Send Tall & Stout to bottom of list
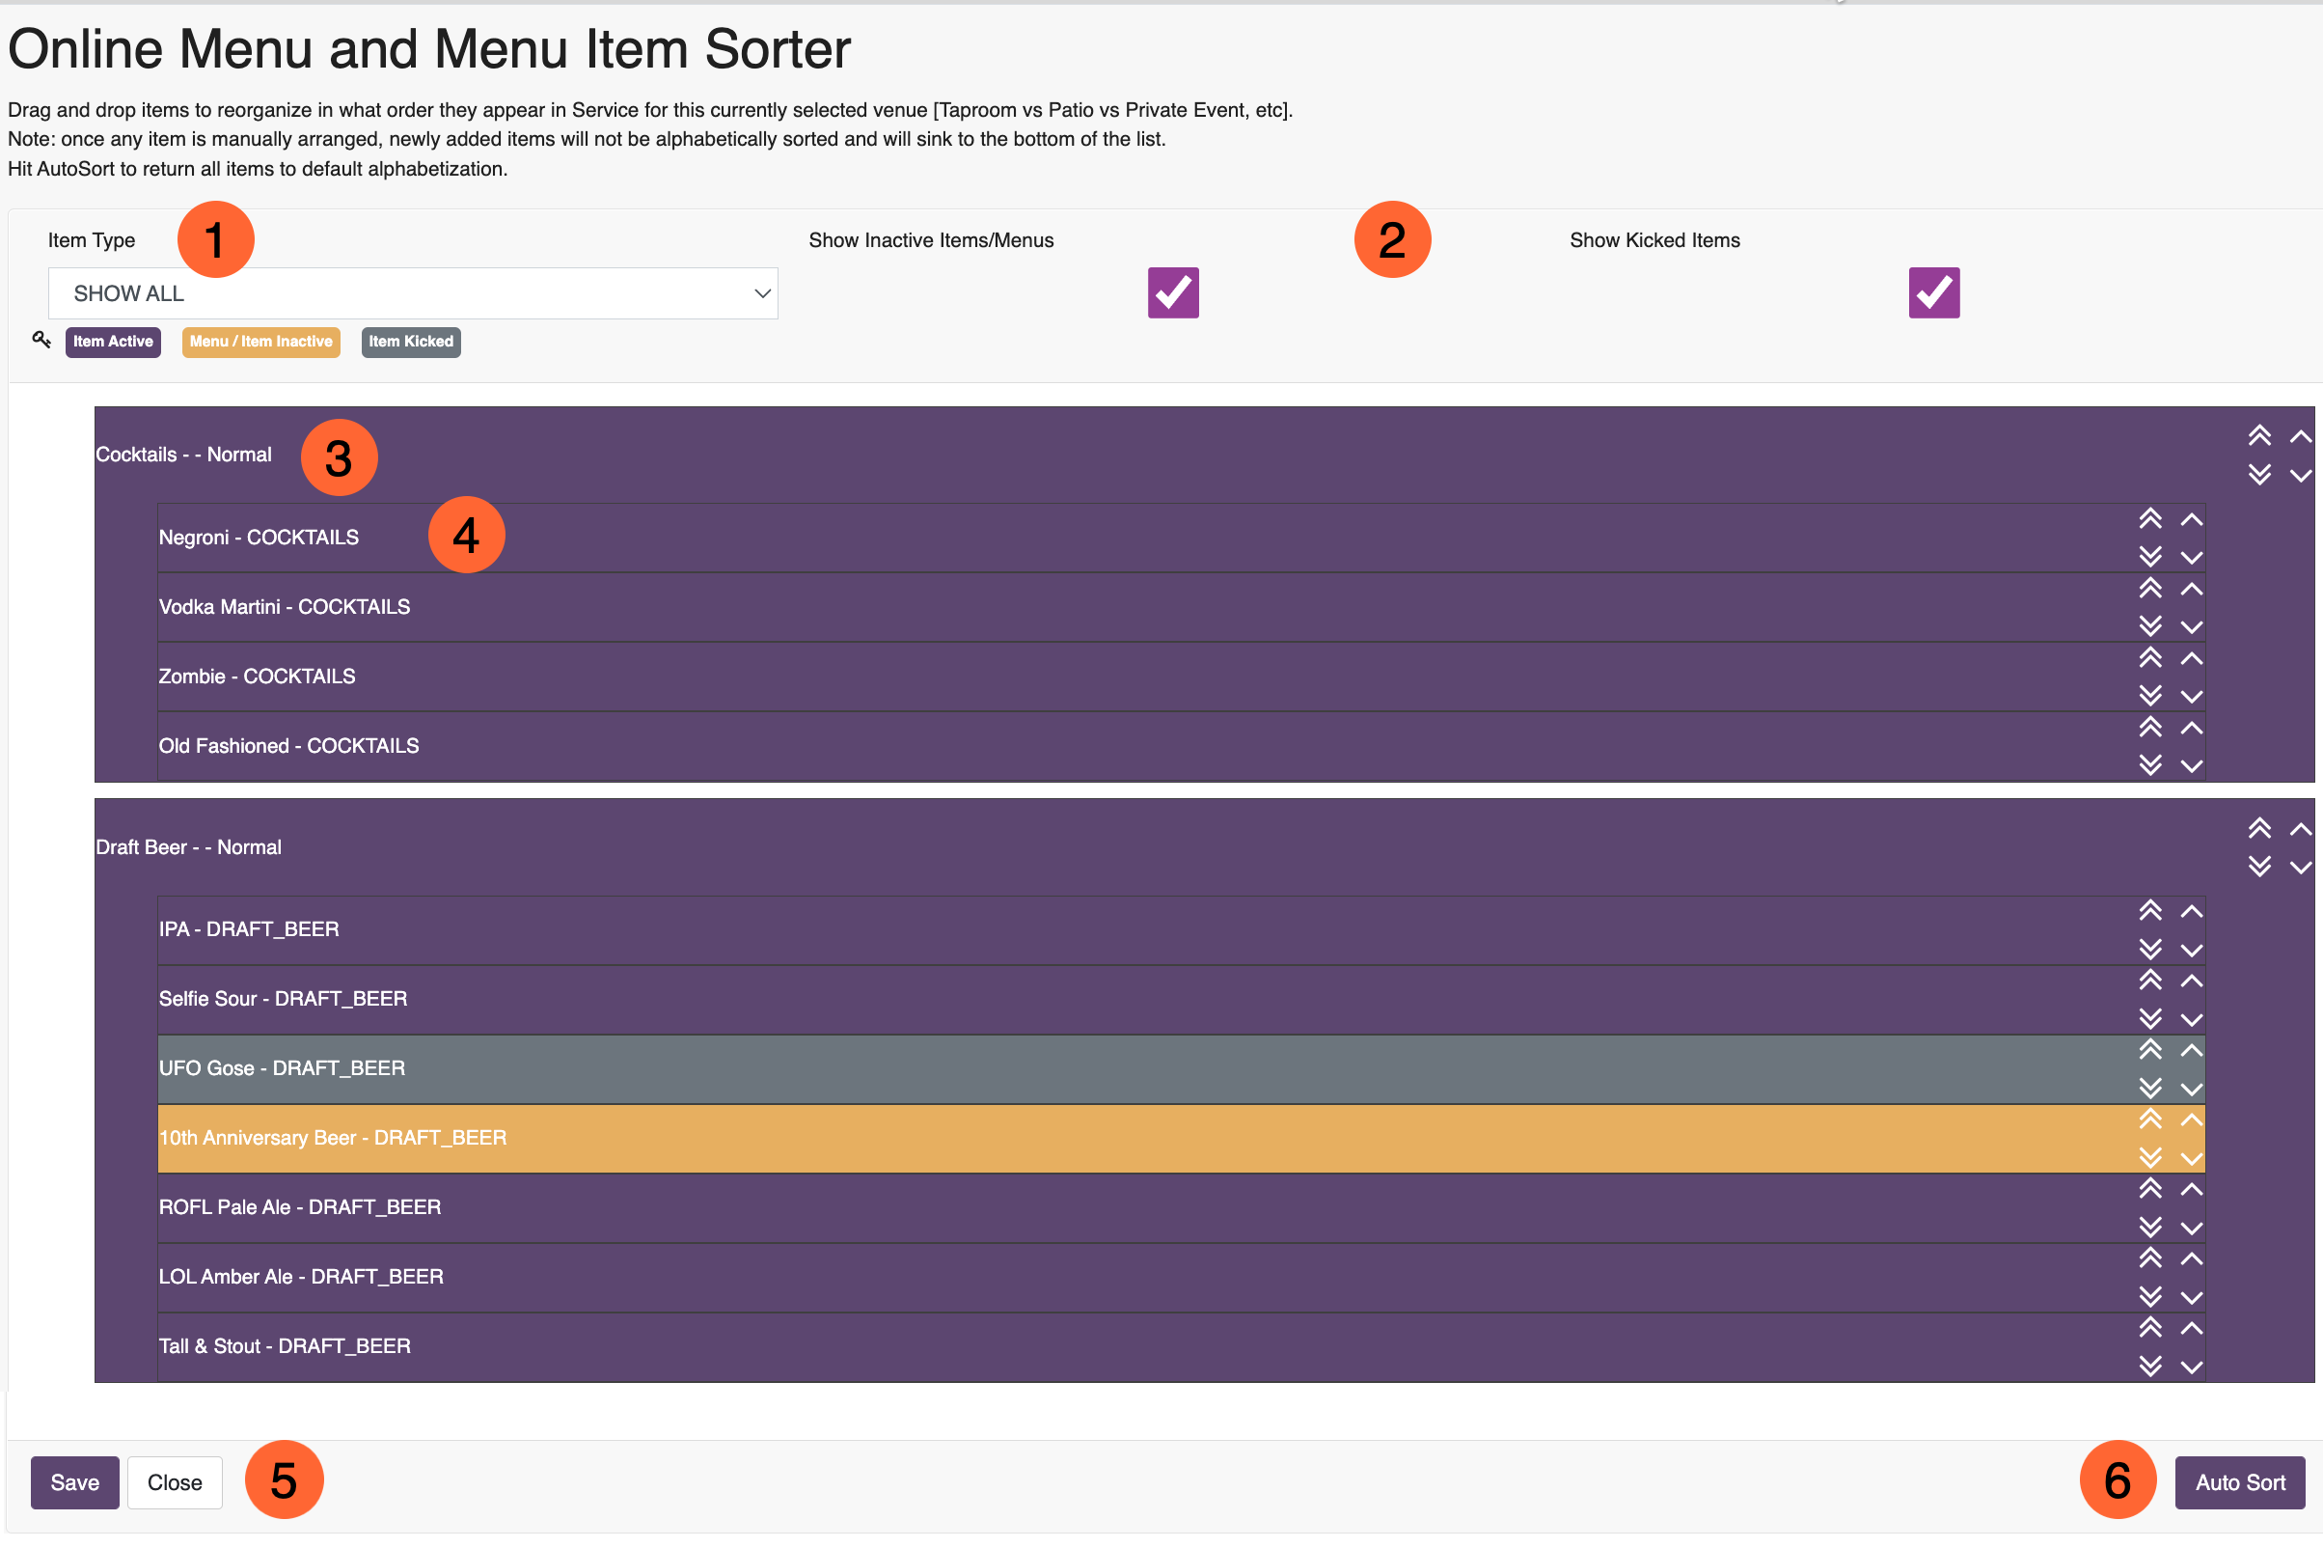The image size is (2323, 1548). click(2150, 1367)
